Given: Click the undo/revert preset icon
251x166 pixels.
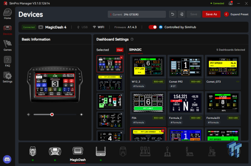Looking at the screenshot, I should (x=173, y=15).
